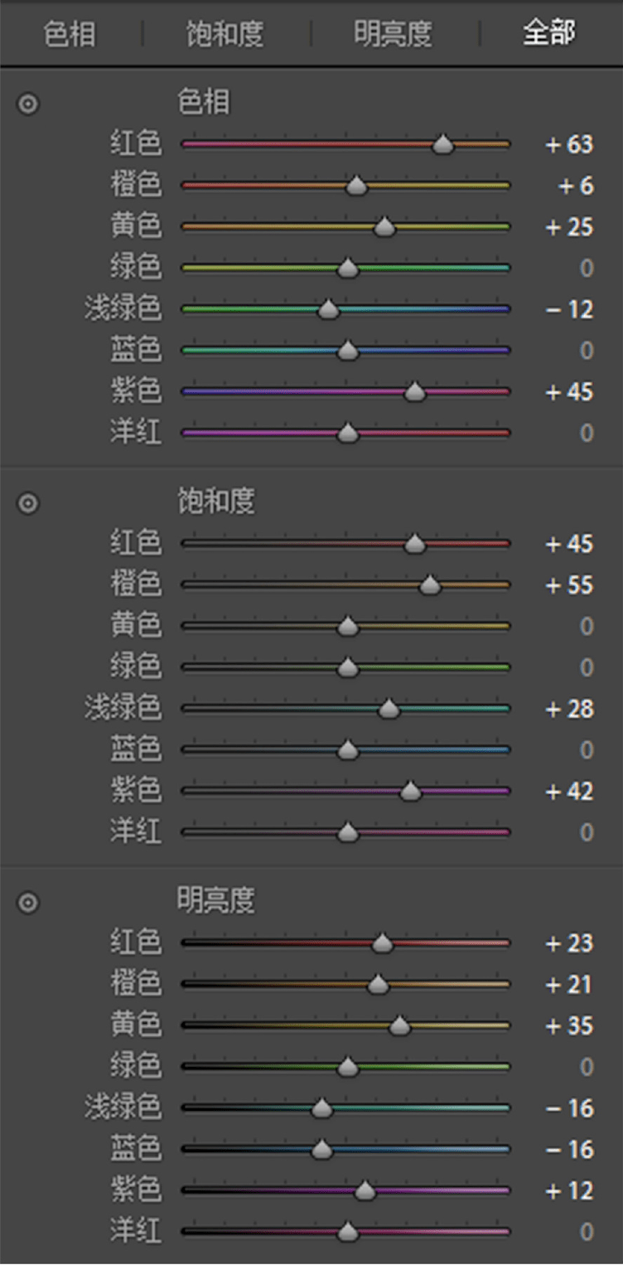
Task: Switch to the 色相 tab
Action: coord(70,33)
